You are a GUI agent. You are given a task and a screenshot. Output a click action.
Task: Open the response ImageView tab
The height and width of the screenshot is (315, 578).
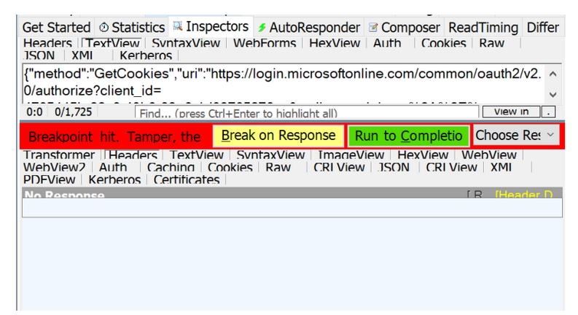coord(351,155)
